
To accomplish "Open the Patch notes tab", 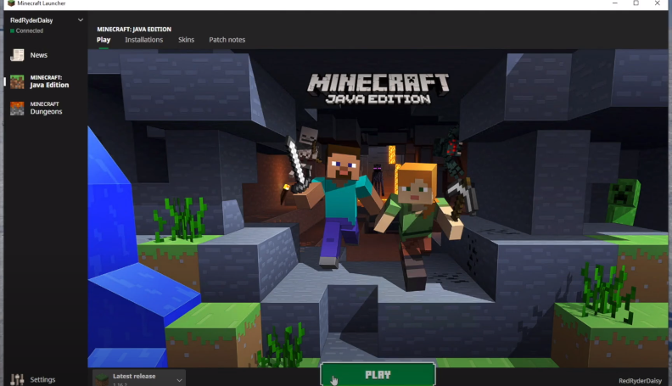I will coord(227,40).
